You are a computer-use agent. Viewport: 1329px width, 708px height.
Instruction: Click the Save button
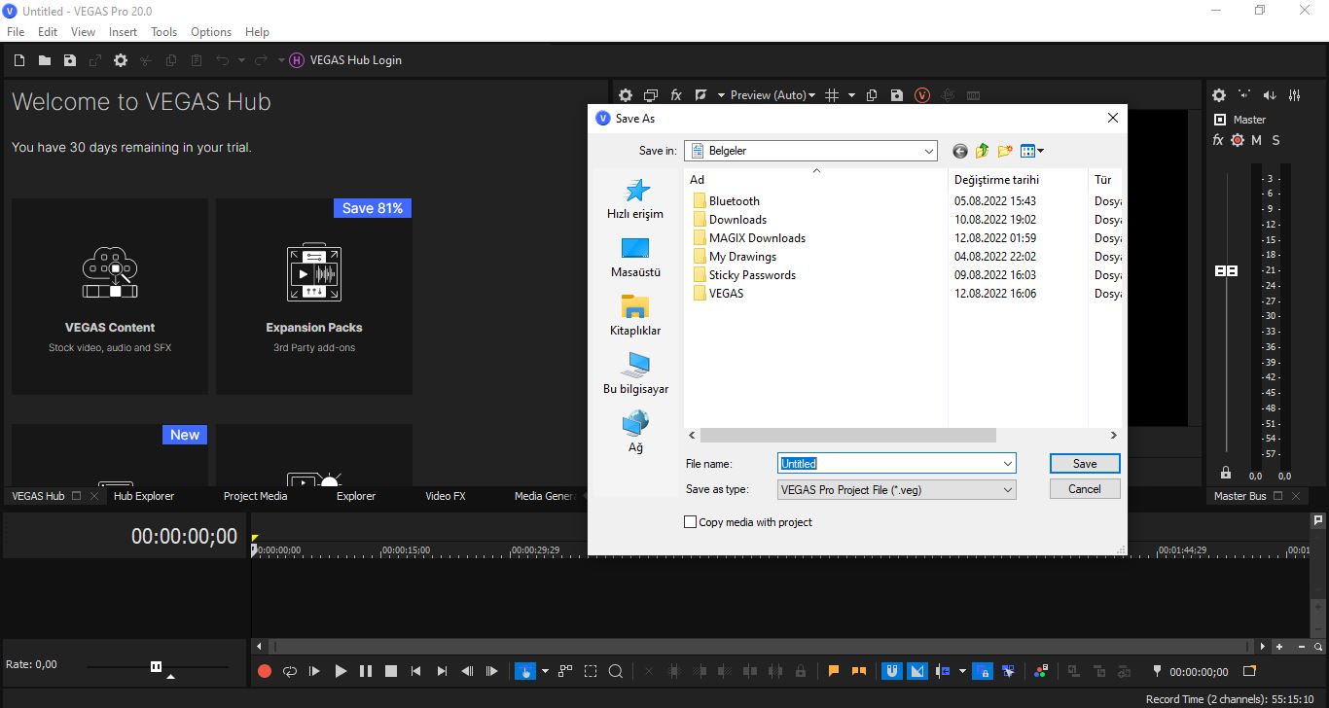click(x=1085, y=464)
